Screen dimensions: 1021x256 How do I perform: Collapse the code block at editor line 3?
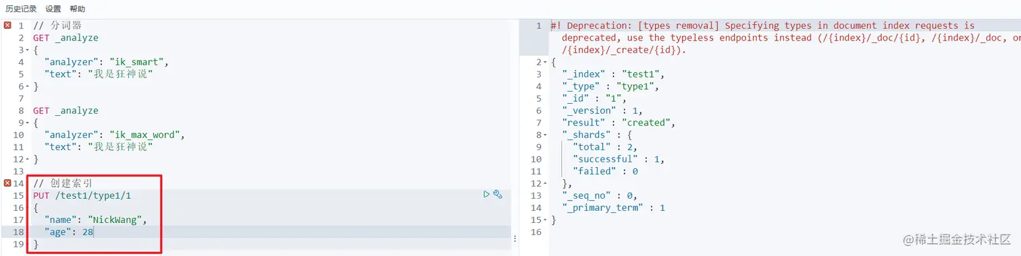[x=27, y=51]
